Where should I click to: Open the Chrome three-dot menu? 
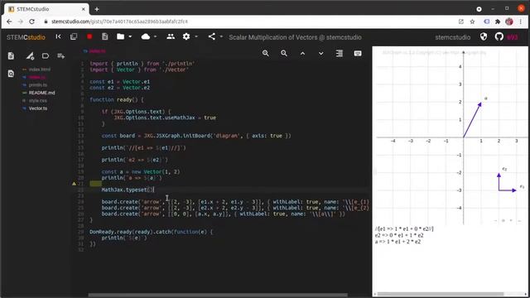[521, 22]
